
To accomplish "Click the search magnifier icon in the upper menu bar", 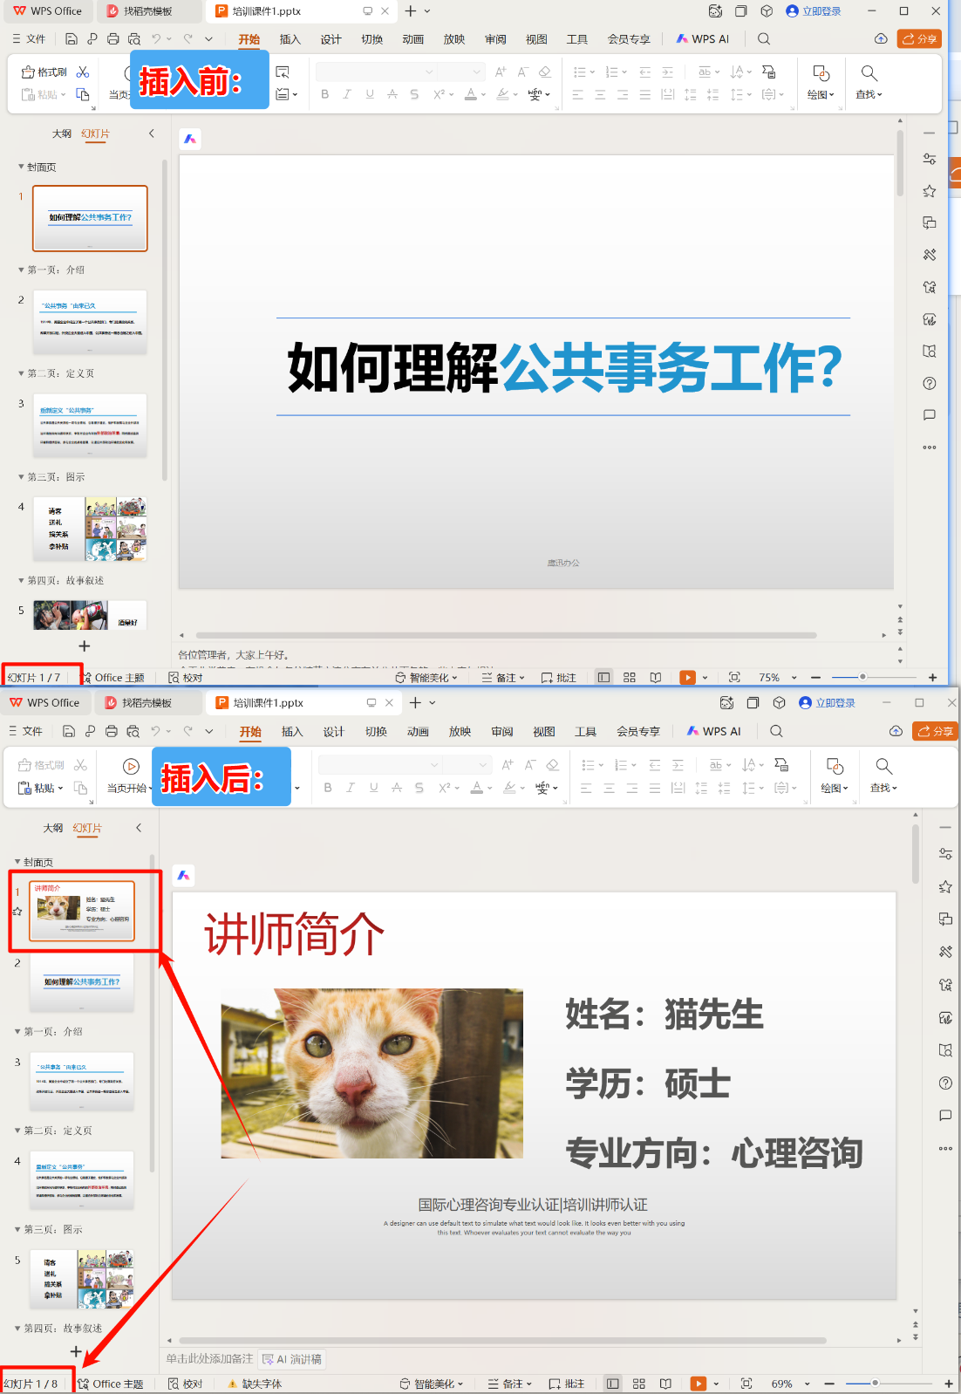I will click(x=764, y=39).
